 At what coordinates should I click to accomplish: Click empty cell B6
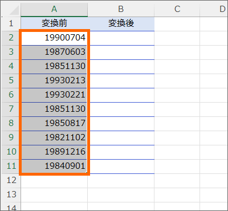pos(121,95)
